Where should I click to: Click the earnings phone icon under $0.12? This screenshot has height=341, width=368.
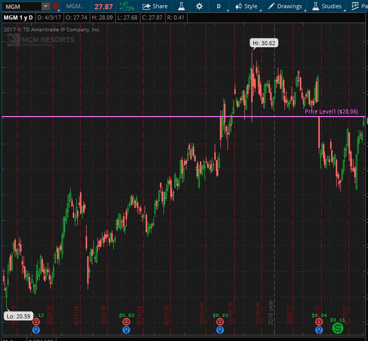pyautogui.click(x=36, y=321)
